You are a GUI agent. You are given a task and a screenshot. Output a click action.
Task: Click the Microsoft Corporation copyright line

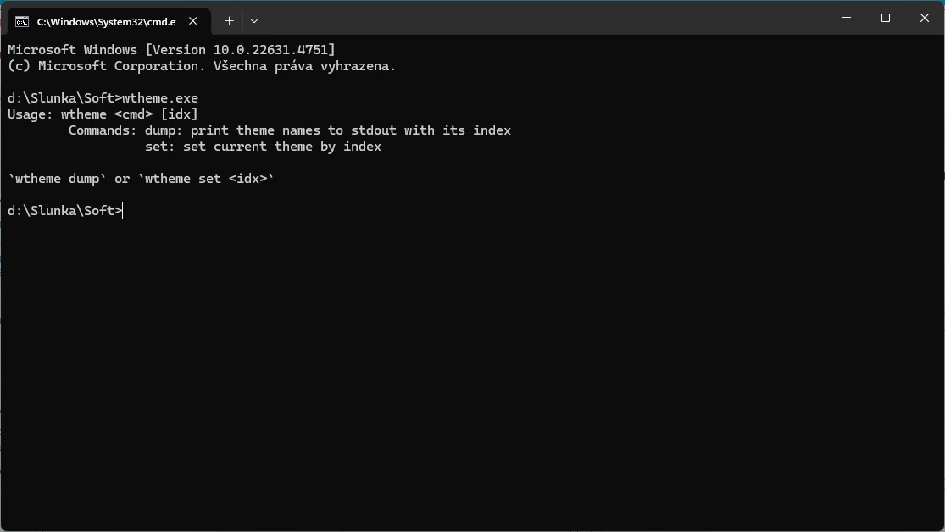click(x=202, y=66)
